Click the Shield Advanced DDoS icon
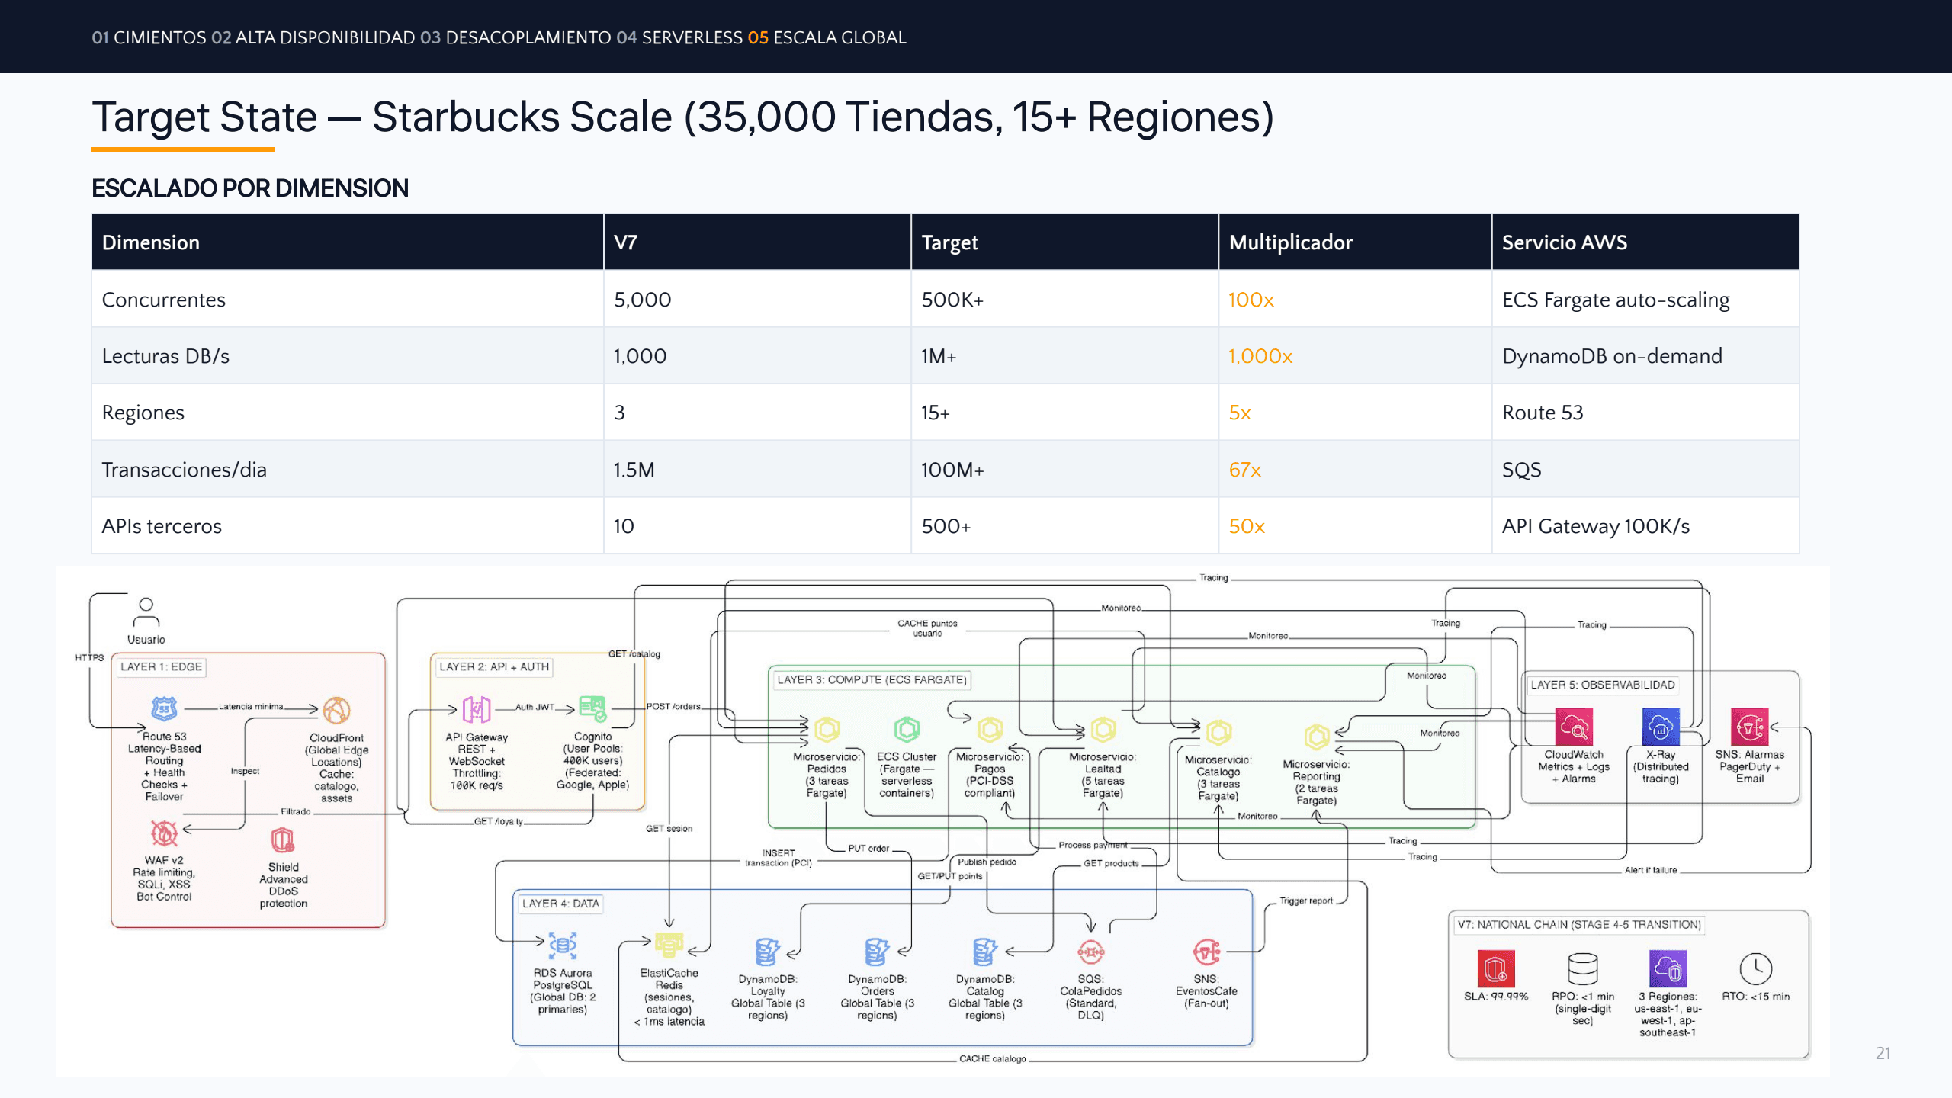Screen dimensions: 1952x1098 pos(283,840)
